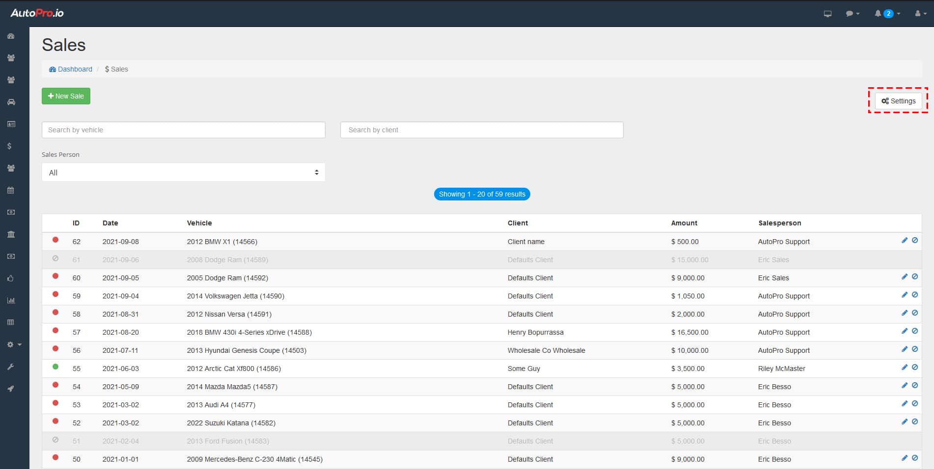Click the Date column header

[110, 223]
